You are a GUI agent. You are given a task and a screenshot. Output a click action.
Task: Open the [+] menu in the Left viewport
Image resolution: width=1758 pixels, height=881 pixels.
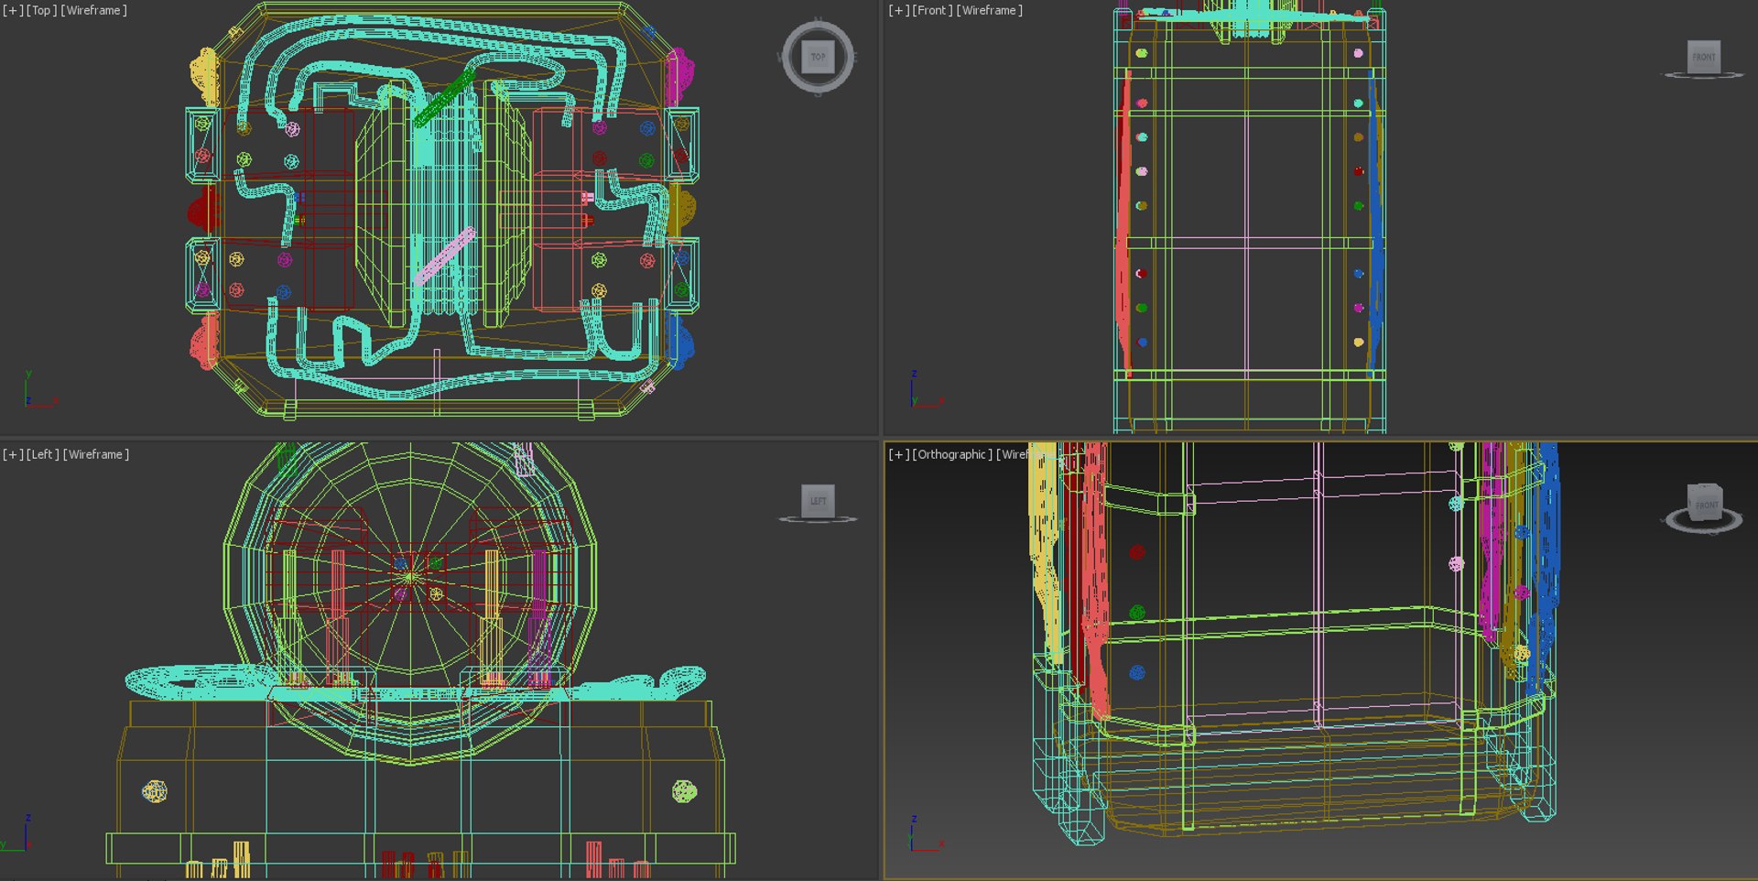coord(13,454)
